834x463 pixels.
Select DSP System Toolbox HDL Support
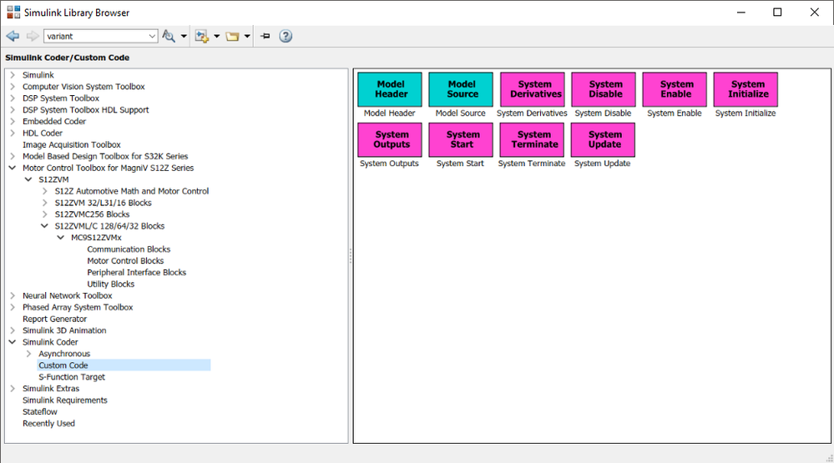(86, 110)
